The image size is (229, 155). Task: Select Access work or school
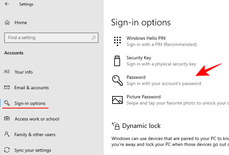[x=37, y=119]
